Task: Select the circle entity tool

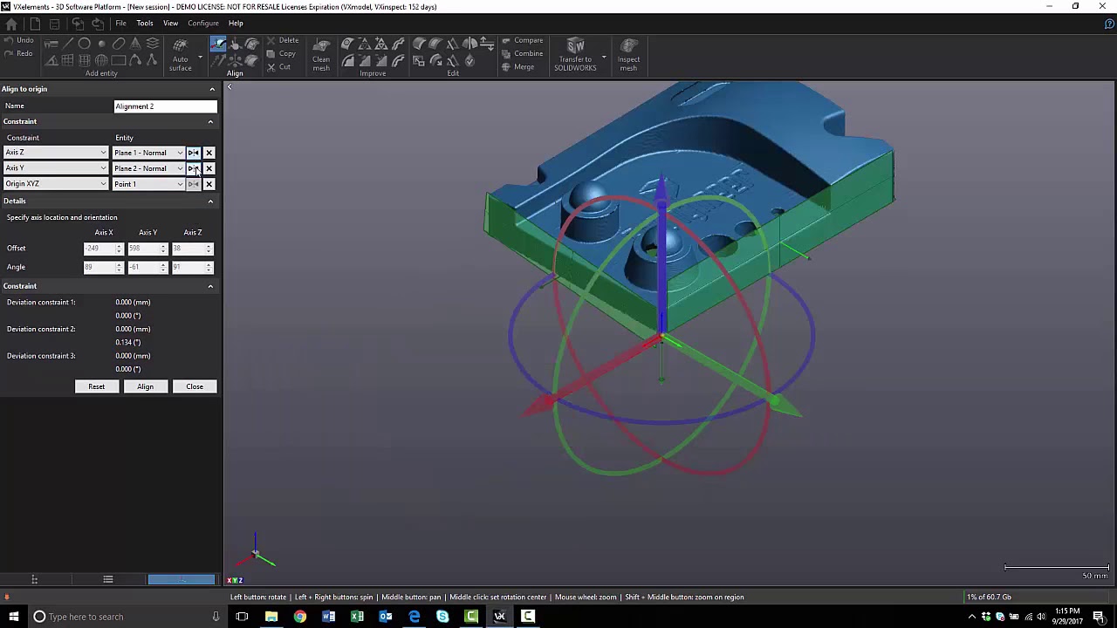Action: tap(85, 44)
